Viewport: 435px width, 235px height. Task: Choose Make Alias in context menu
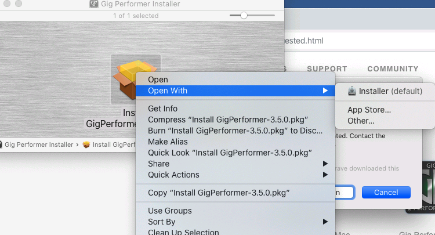pyautogui.click(x=235, y=142)
